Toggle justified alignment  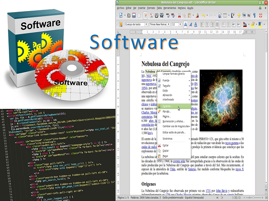point(217,25)
